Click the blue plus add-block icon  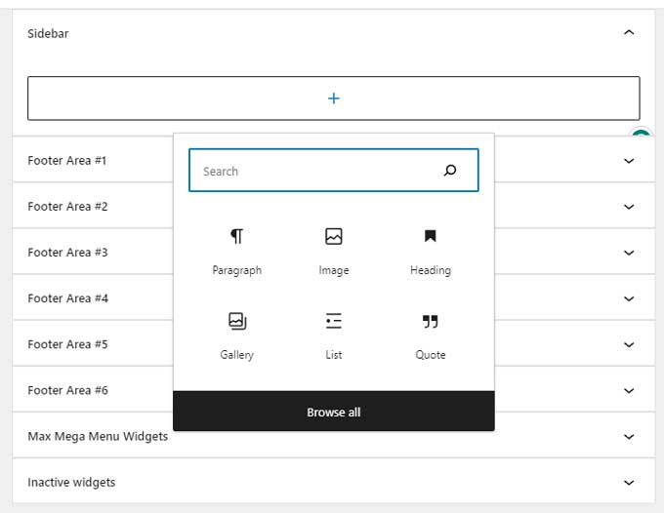pos(334,99)
